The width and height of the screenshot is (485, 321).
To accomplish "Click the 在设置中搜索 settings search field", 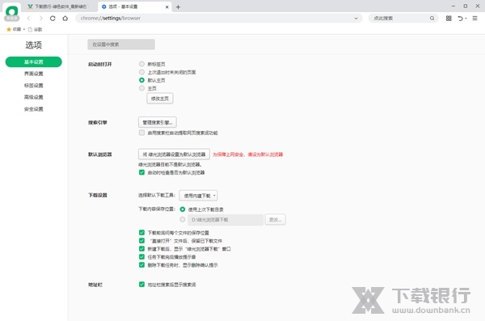I will click(121, 44).
